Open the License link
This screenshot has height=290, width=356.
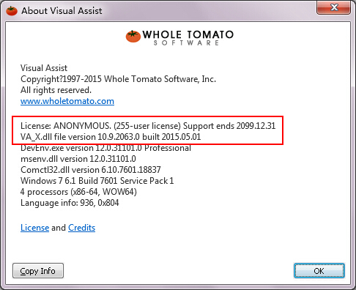34,228
